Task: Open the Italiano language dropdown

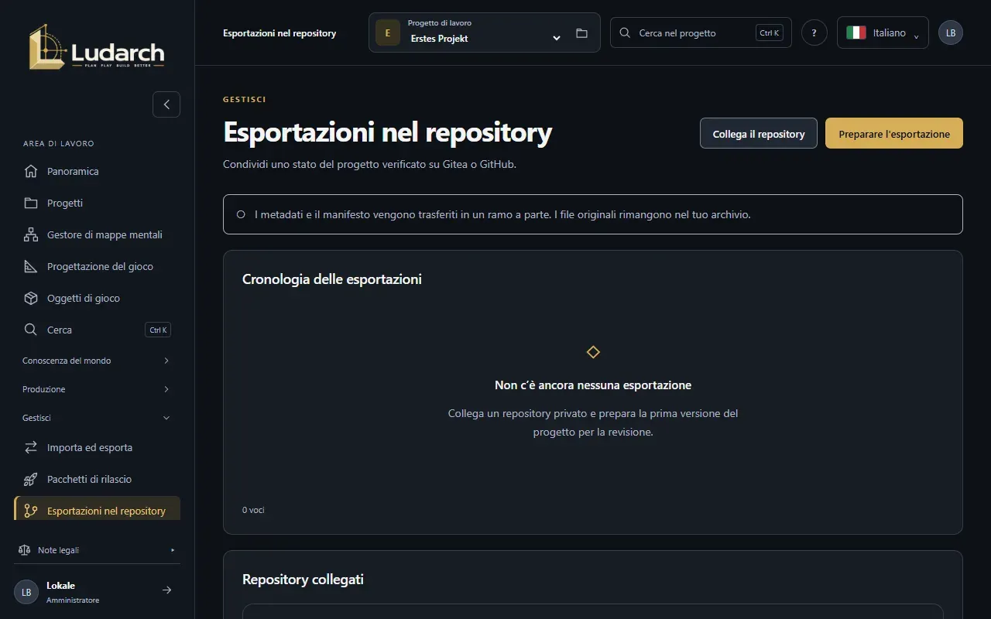Action: click(x=883, y=32)
